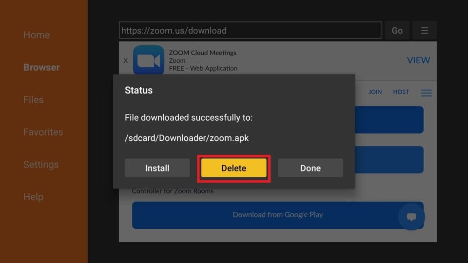
Task: Click the Install button
Action: pos(157,168)
